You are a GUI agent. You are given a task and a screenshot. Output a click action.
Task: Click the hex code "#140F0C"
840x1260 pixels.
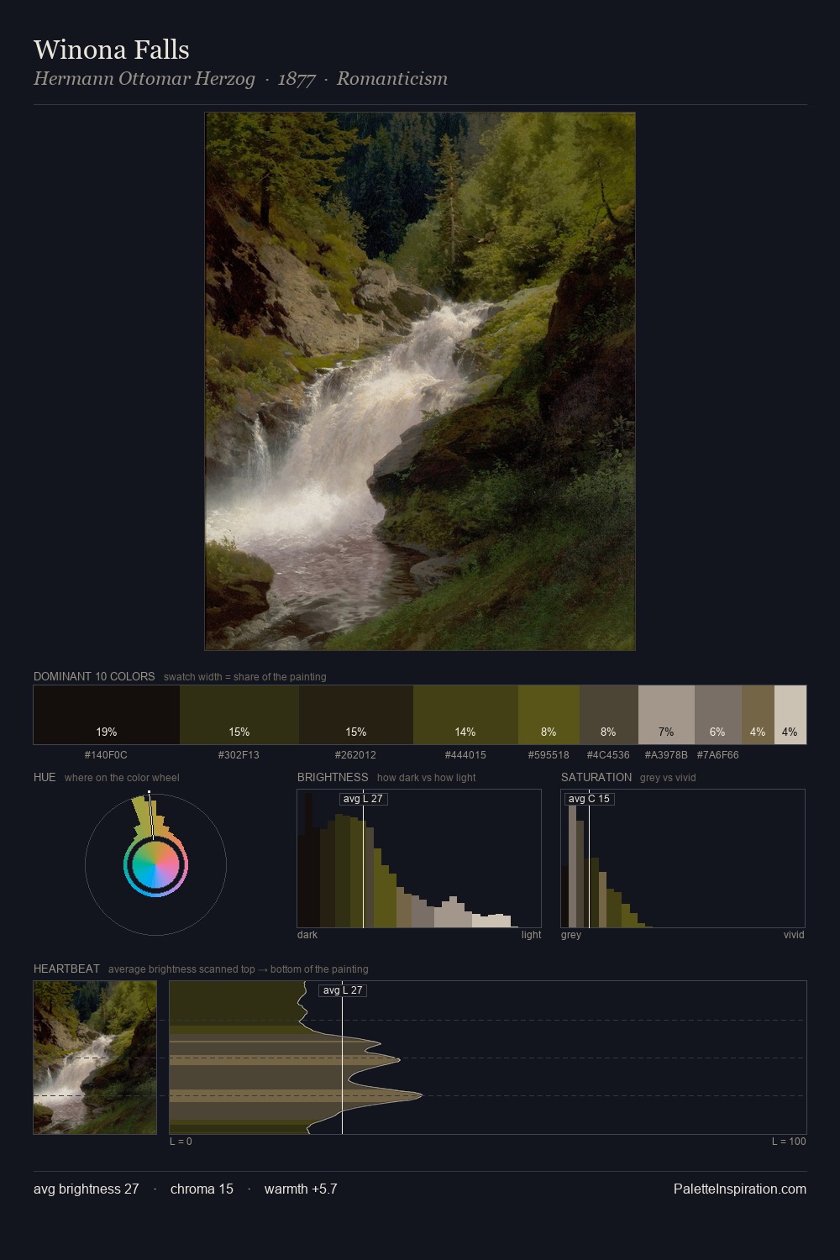click(107, 755)
